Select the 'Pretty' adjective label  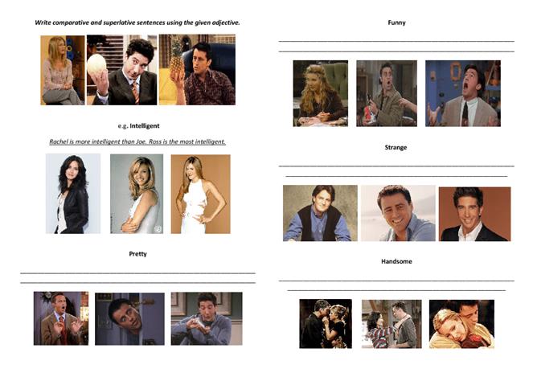click(137, 253)
